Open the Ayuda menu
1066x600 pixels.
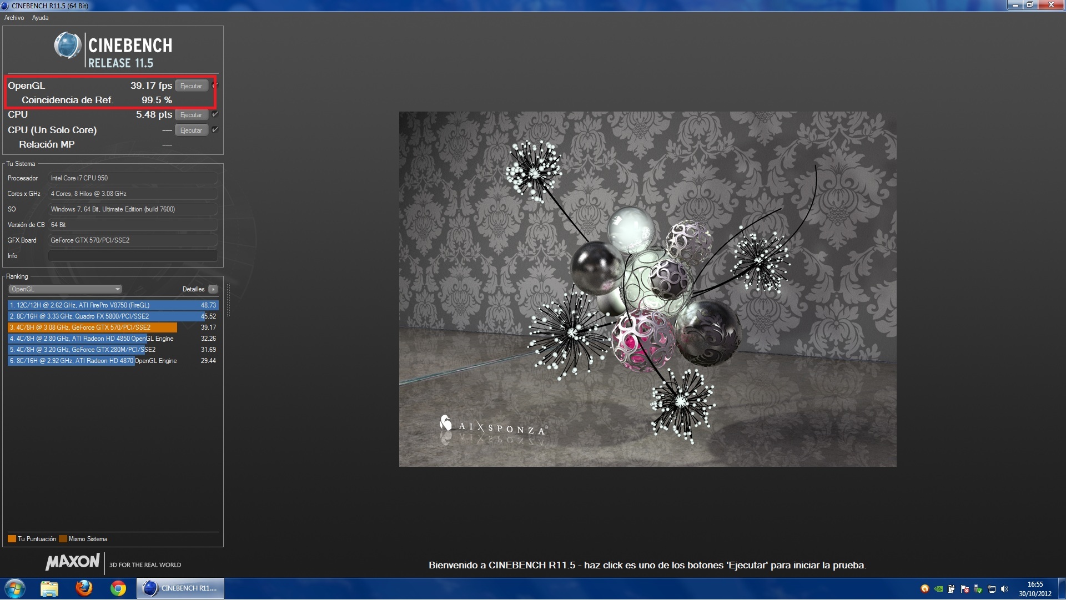pyautogui.click(x=40, y=18)
